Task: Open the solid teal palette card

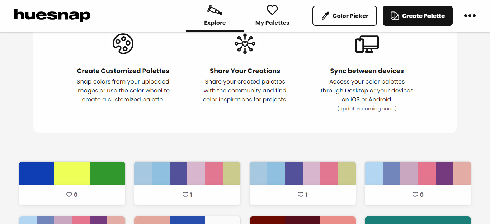Action: click(x=418, y=220)
